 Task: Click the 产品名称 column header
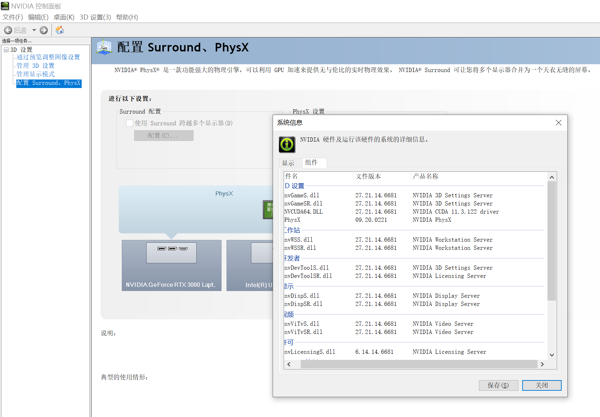[477, 176]
